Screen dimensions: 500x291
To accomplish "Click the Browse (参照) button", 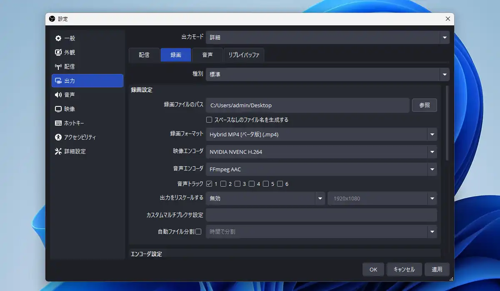I will [424, 105].
